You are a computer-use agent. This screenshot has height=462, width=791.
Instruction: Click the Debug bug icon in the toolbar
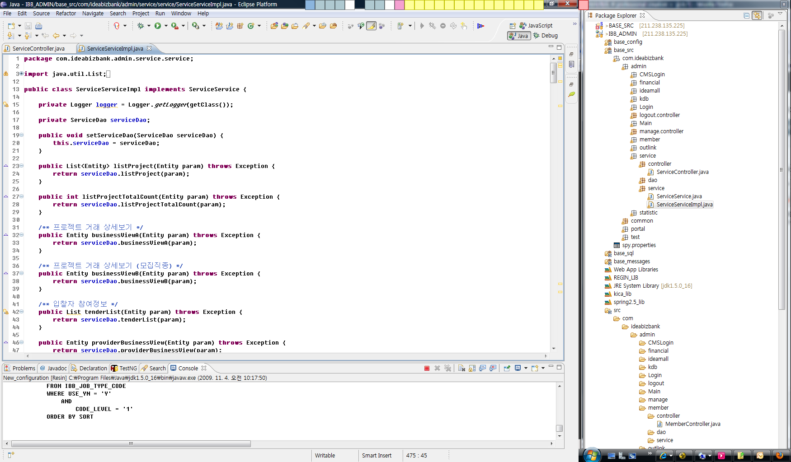[x=141, y=26]
